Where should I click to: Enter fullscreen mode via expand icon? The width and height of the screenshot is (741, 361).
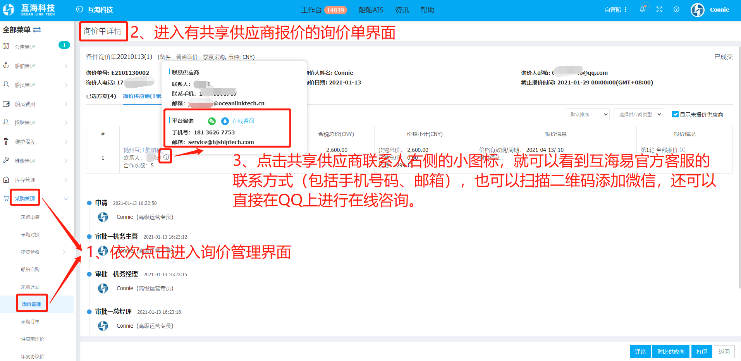(x=659, y=9)
